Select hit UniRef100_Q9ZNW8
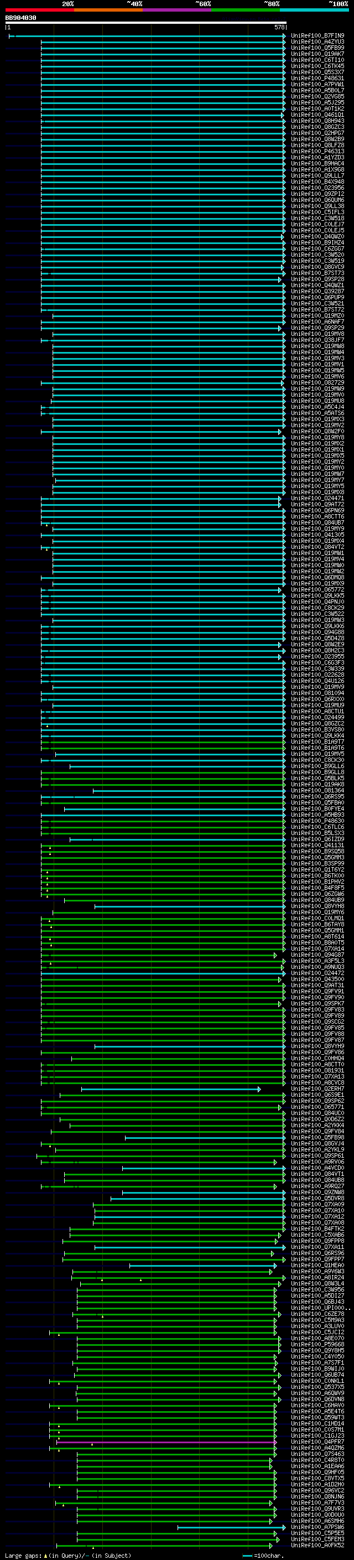 click(317, 1193)
